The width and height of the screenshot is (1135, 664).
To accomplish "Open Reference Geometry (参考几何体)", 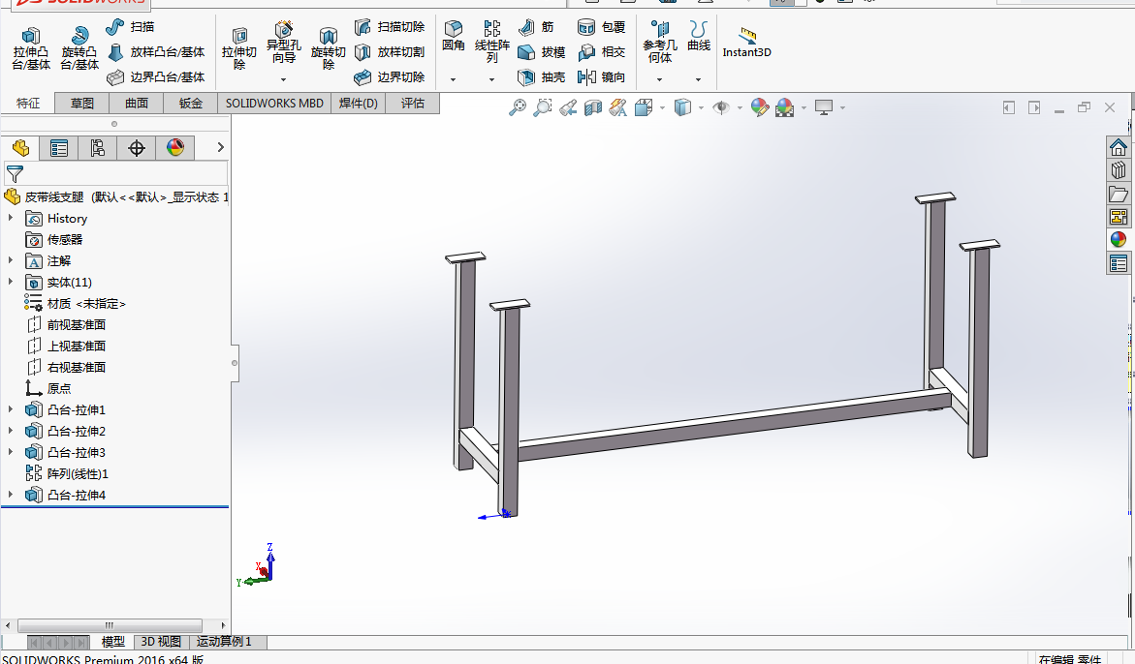I will 660,42.
